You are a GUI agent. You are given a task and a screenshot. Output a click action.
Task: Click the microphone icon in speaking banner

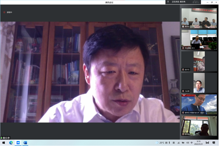tap(168, 2)
